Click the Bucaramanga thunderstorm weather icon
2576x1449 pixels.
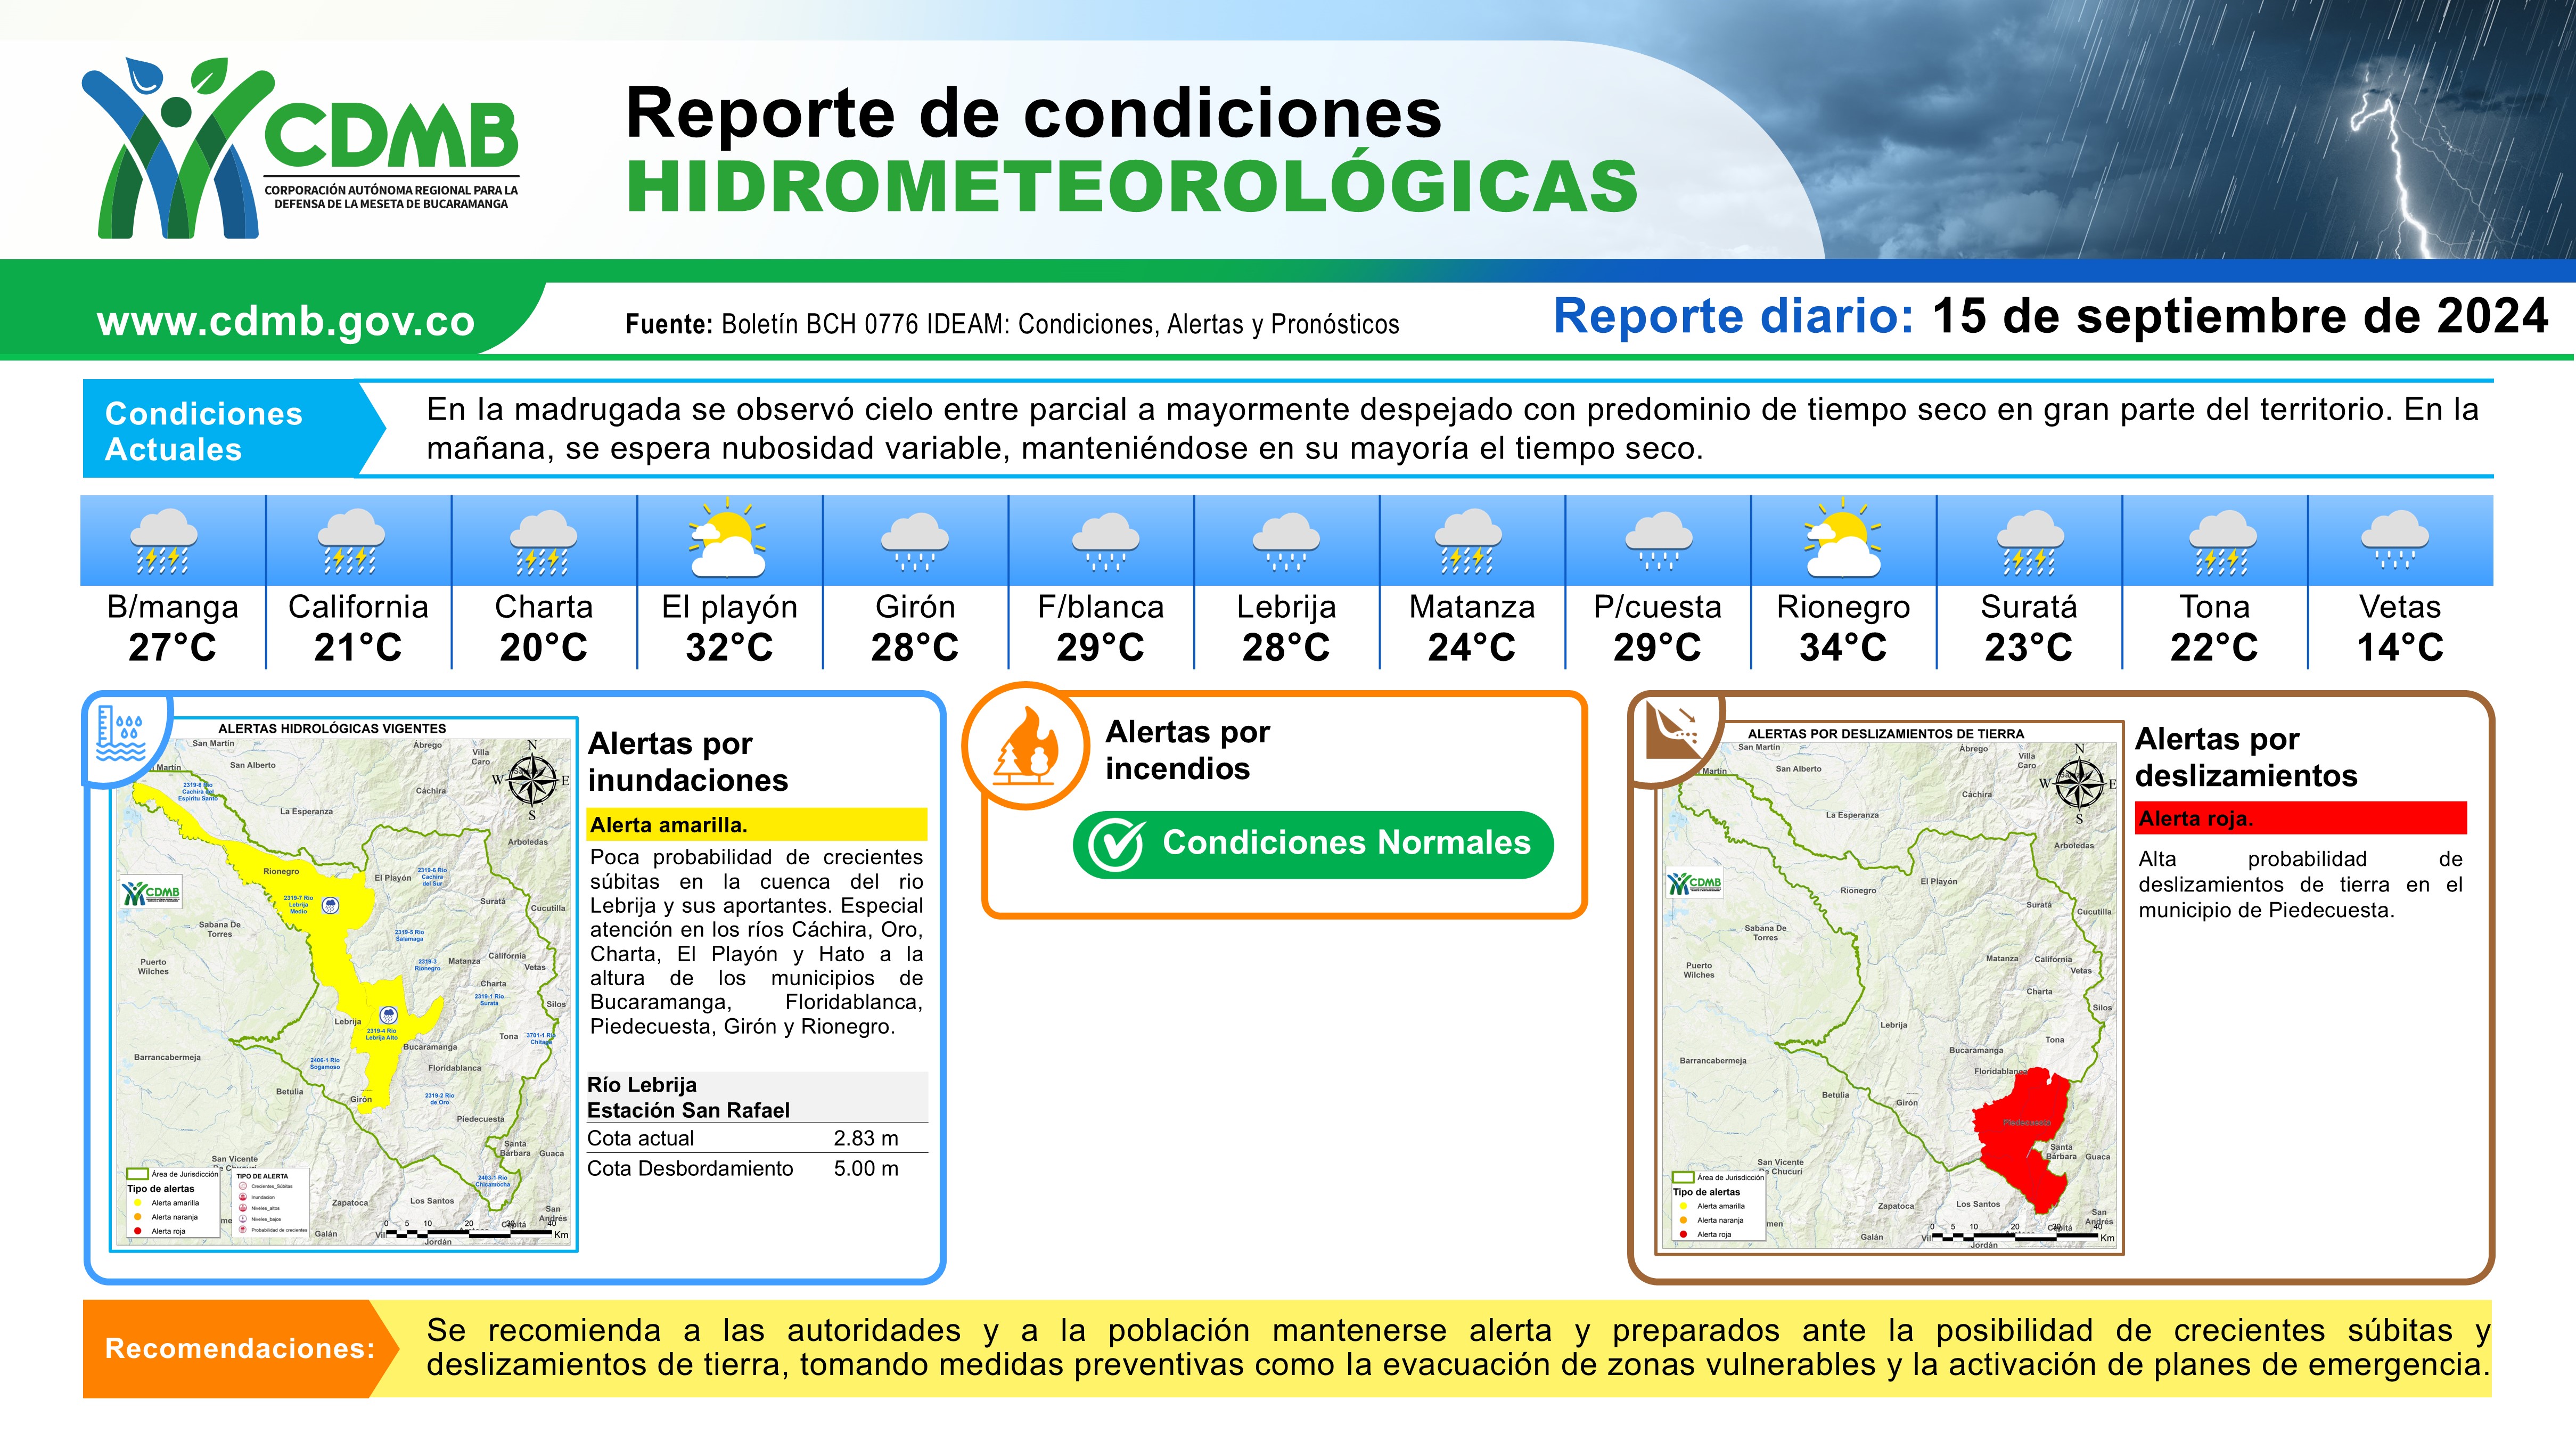pos(165,541)
